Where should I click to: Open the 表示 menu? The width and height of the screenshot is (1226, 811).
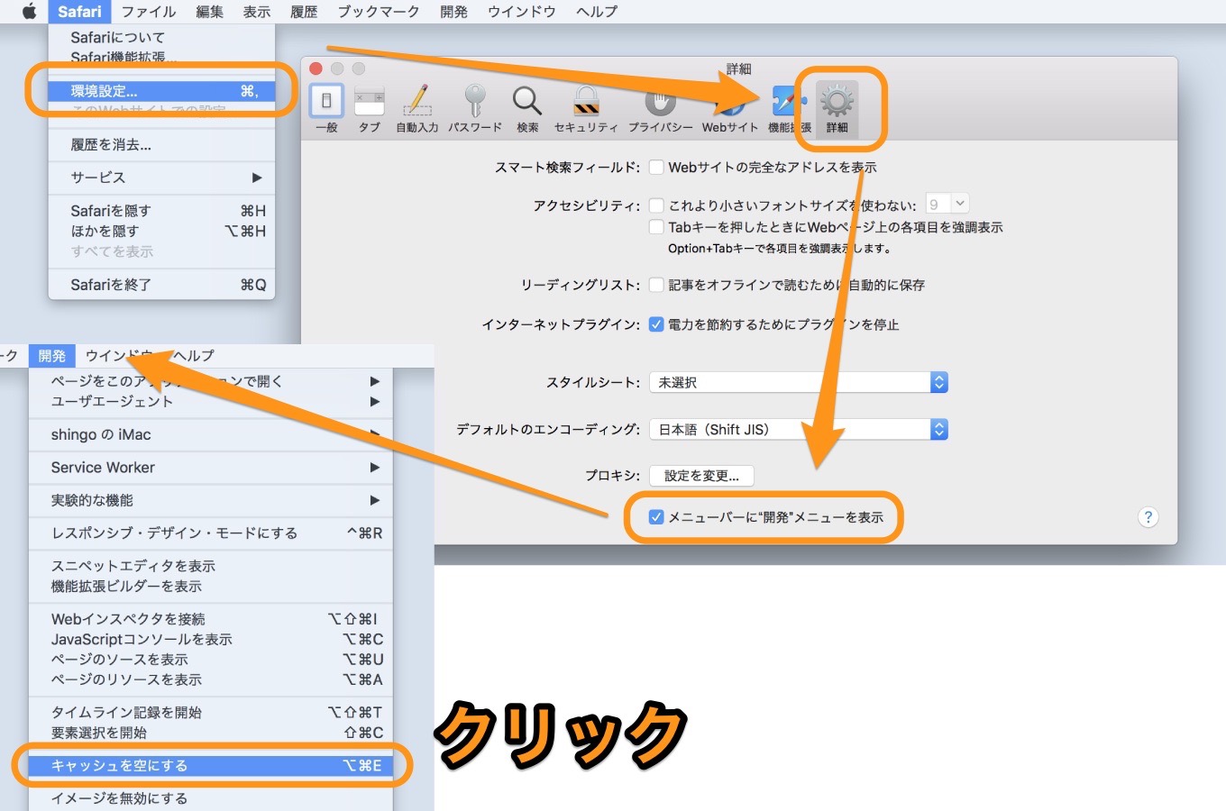[257, 11]
